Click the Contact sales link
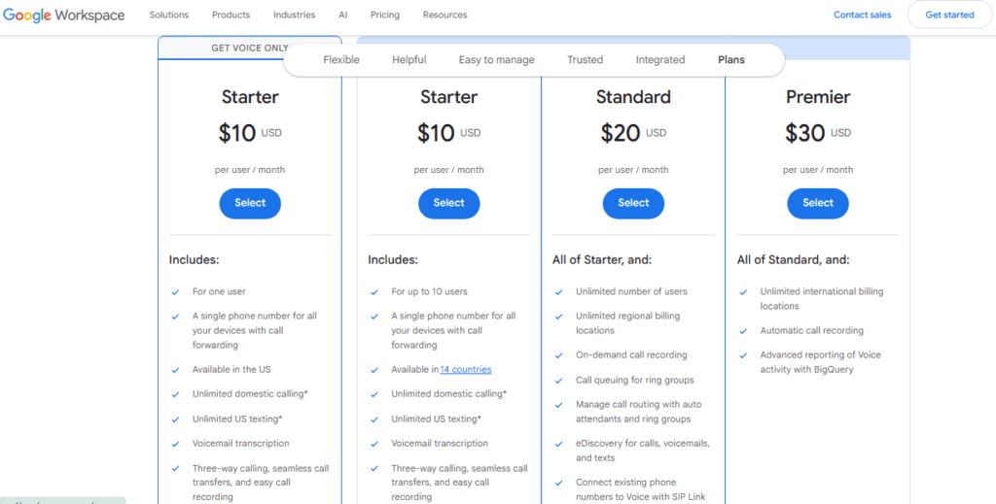This screenshot has width=996, height=504. tap(863, 16)
